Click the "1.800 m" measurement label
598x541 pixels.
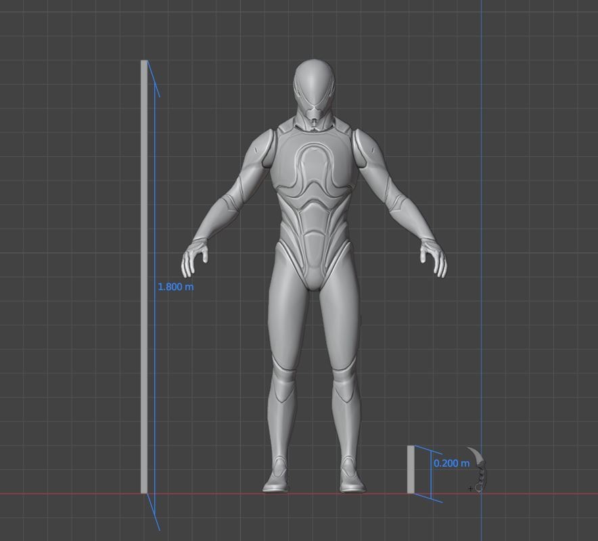pos(175,287)
